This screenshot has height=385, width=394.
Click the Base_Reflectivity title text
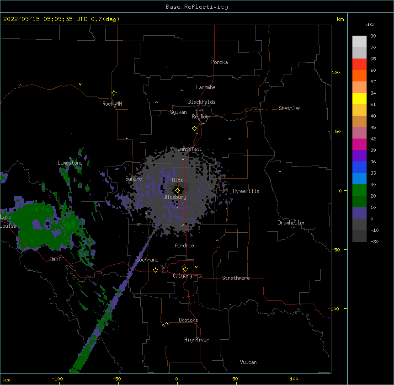click(197, 7)
